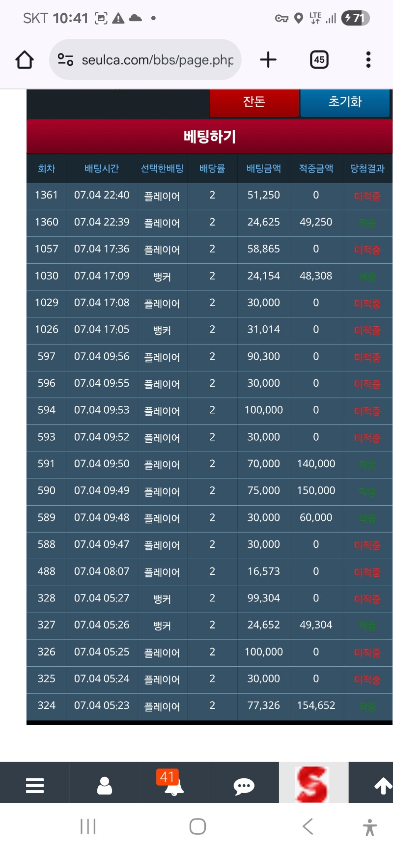Open hamburger menu in bottom bar
Viewport: 393px width, 852px height.
35,786
